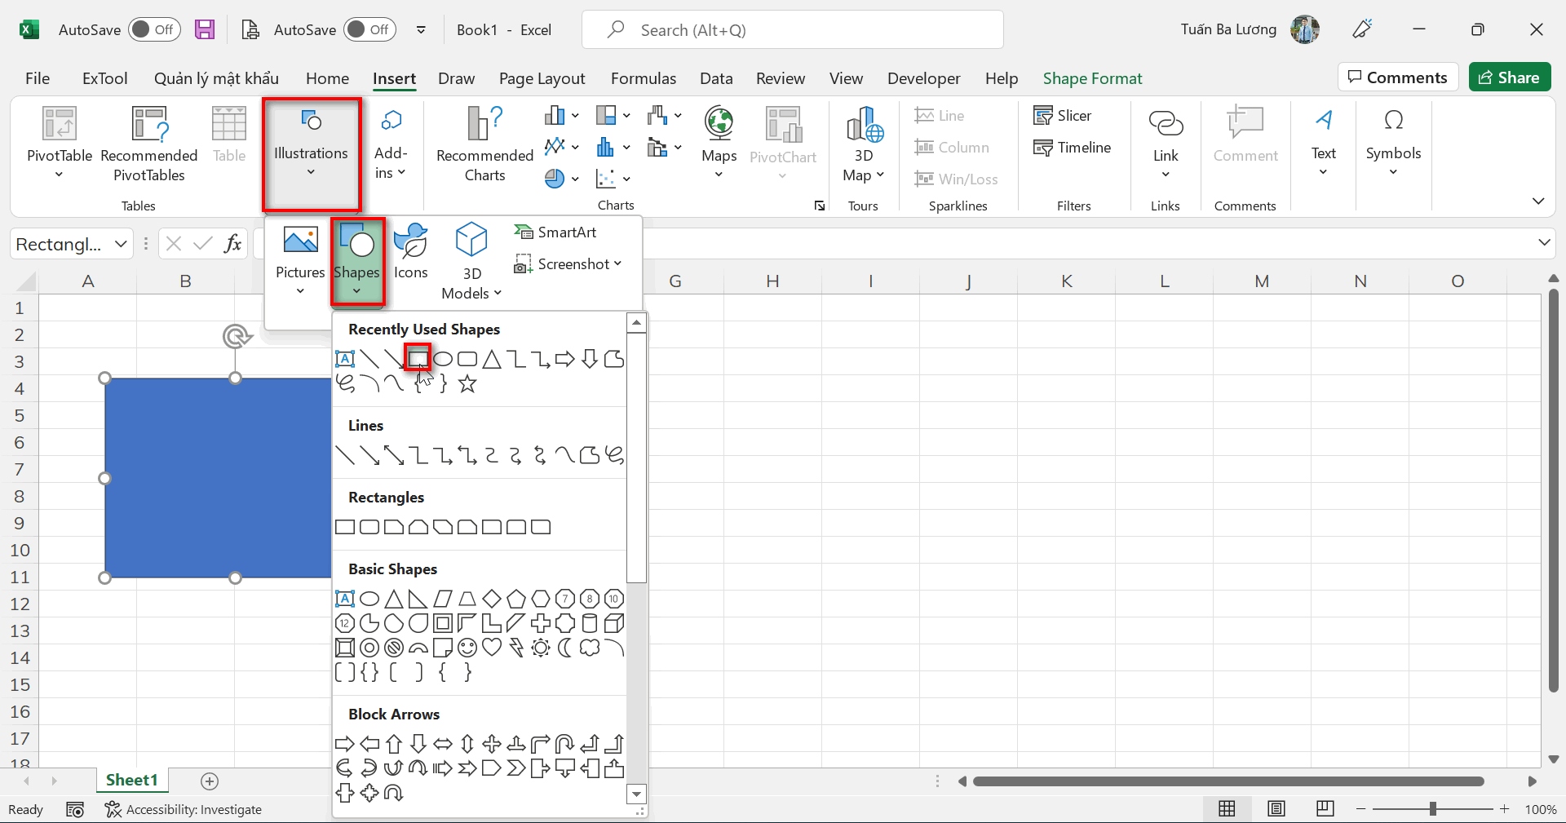
Task: Choose the heart shape in Basic Shapes
Action: (x=492, y=648)
